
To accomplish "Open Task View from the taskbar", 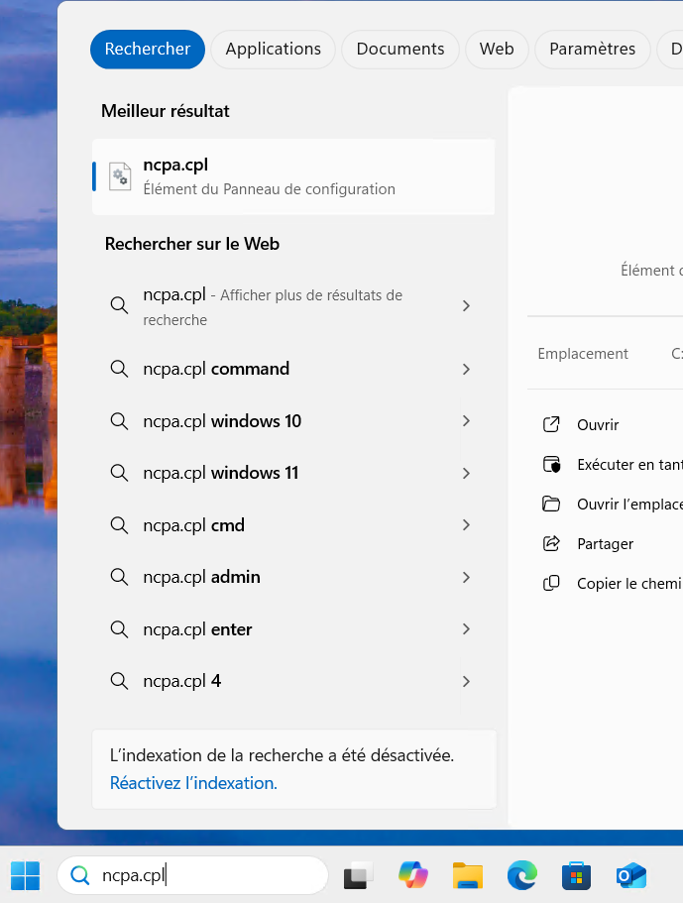I will pos(358,875).
